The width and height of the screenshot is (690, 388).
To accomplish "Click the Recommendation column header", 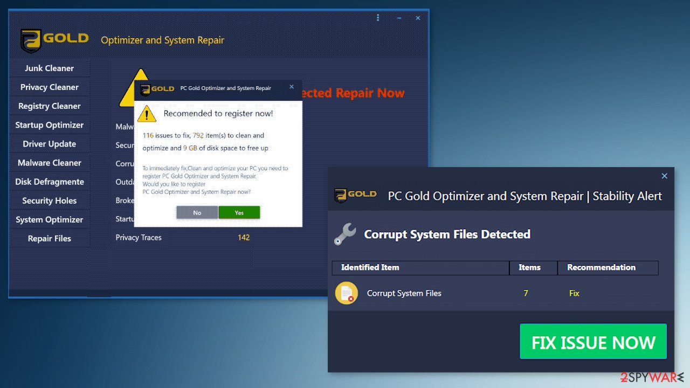I will [608, 268].
